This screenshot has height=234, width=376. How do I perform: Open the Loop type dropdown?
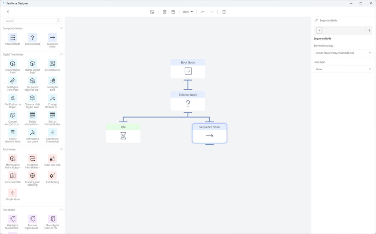pyautogui.click(x=343, y=69)
